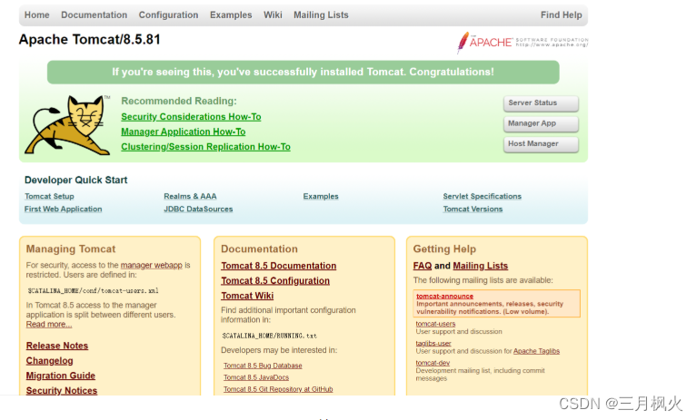The image size is (697, 420).
Task: Open the Migration Guide link
Action: pyautogui.click(x=61, y=376)
